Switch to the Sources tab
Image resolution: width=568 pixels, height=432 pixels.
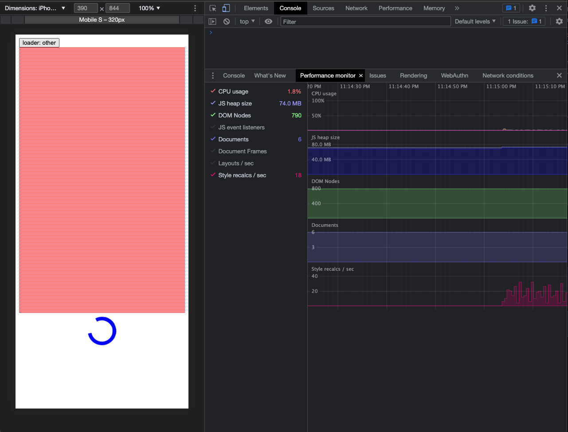323,8
